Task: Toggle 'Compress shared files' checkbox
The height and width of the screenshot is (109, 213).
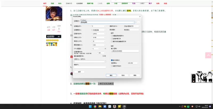Action: [x=112, y=39]
